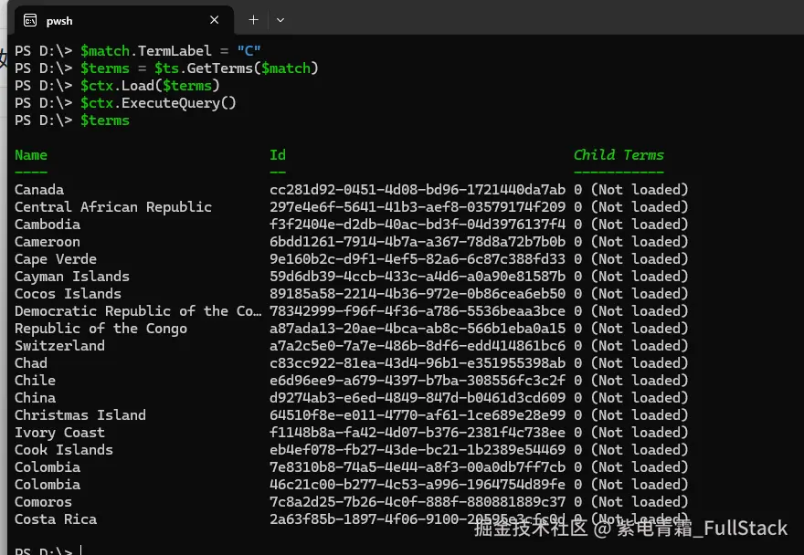
Task: Click the Costa Rica term name
Action: point(56,519)
